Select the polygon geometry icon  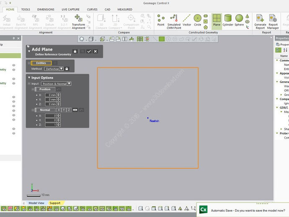206,27
